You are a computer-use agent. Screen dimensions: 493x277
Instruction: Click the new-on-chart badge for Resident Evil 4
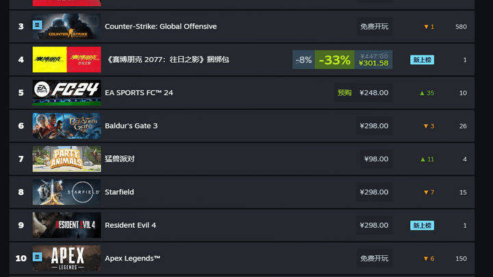tap(422, 226)
